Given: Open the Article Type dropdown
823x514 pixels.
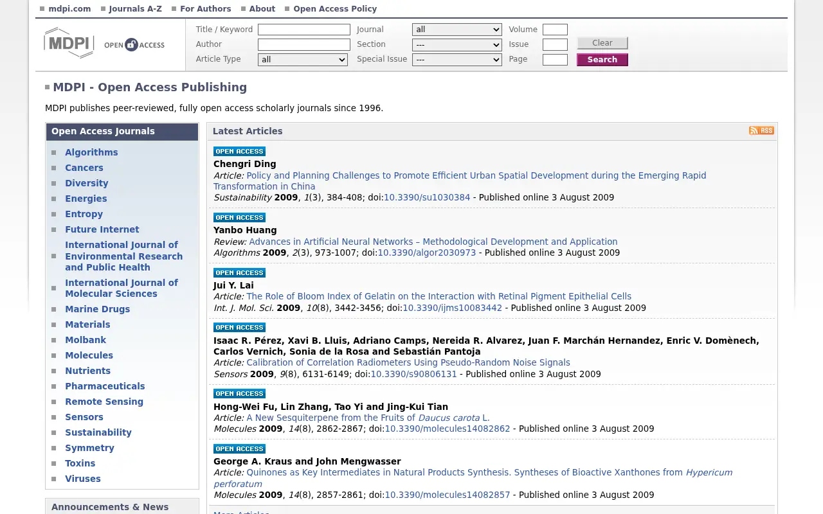Looking at the screenshot, I should [x=302, y=60].
